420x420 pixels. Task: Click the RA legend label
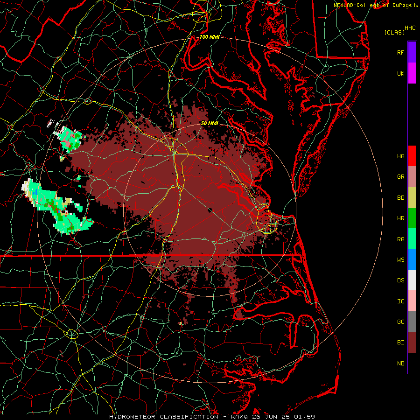click(401, 239)
